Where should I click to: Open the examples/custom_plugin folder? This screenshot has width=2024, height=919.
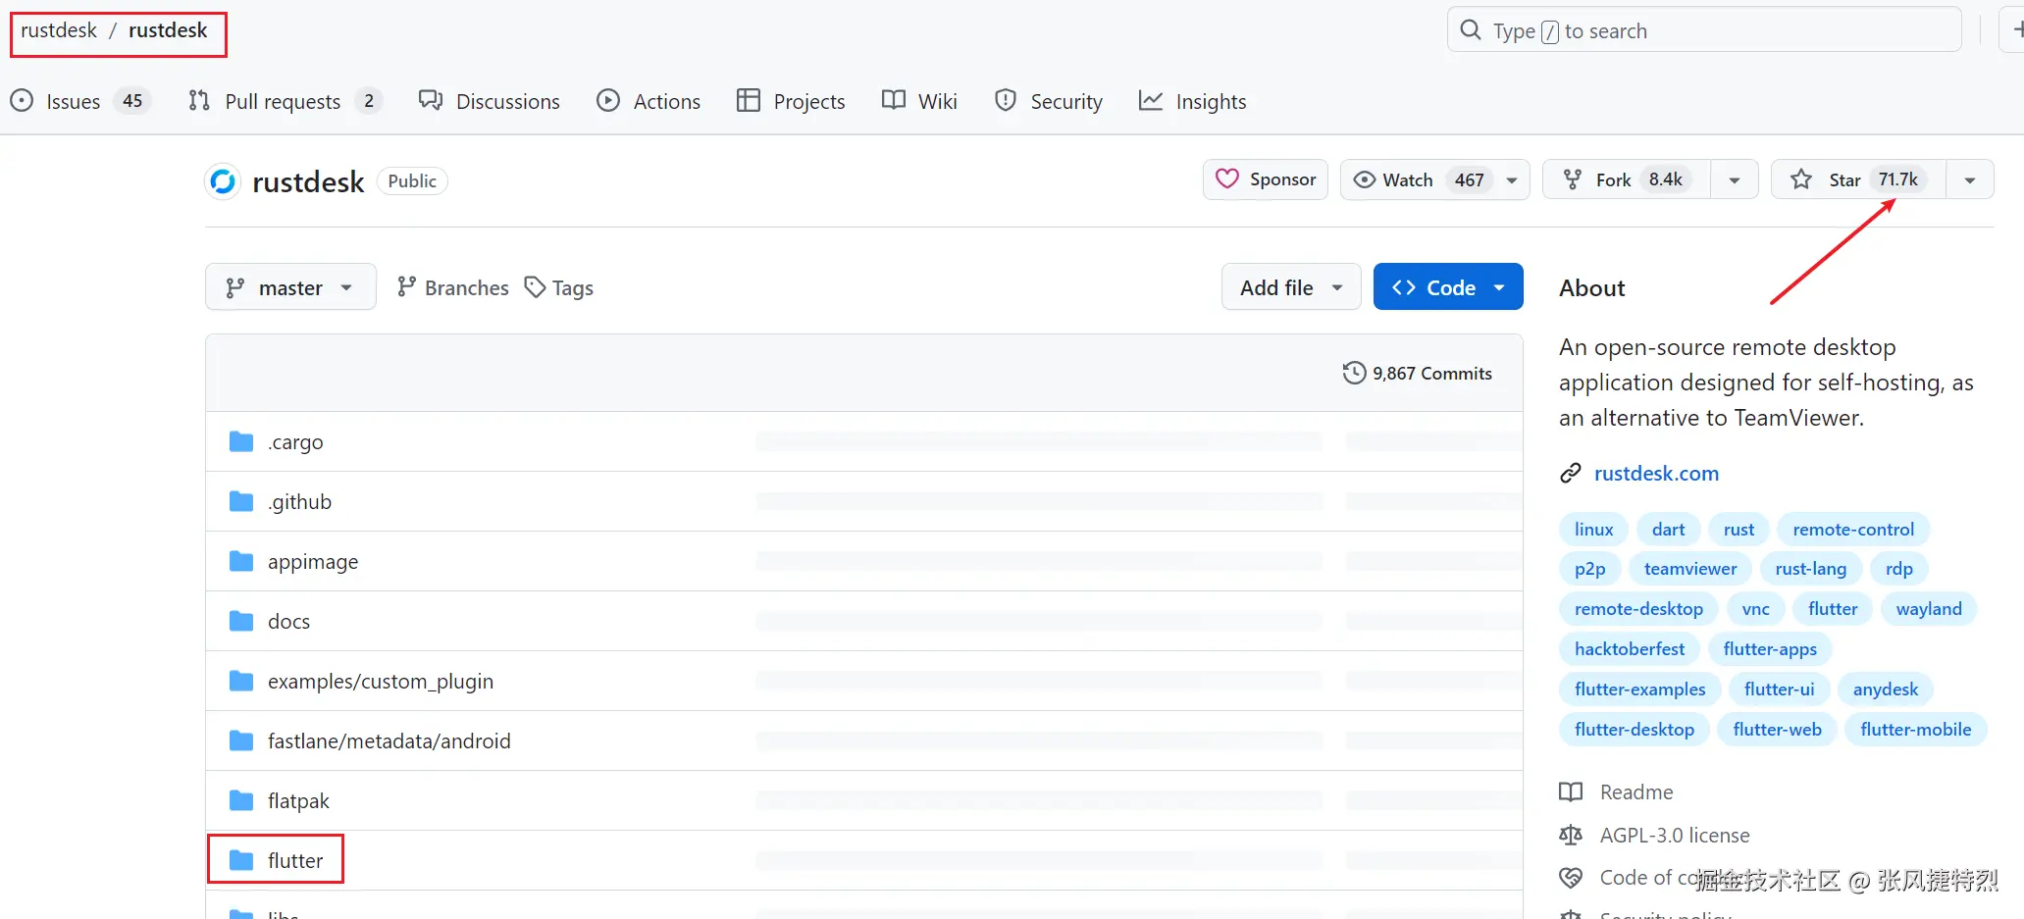381,682
